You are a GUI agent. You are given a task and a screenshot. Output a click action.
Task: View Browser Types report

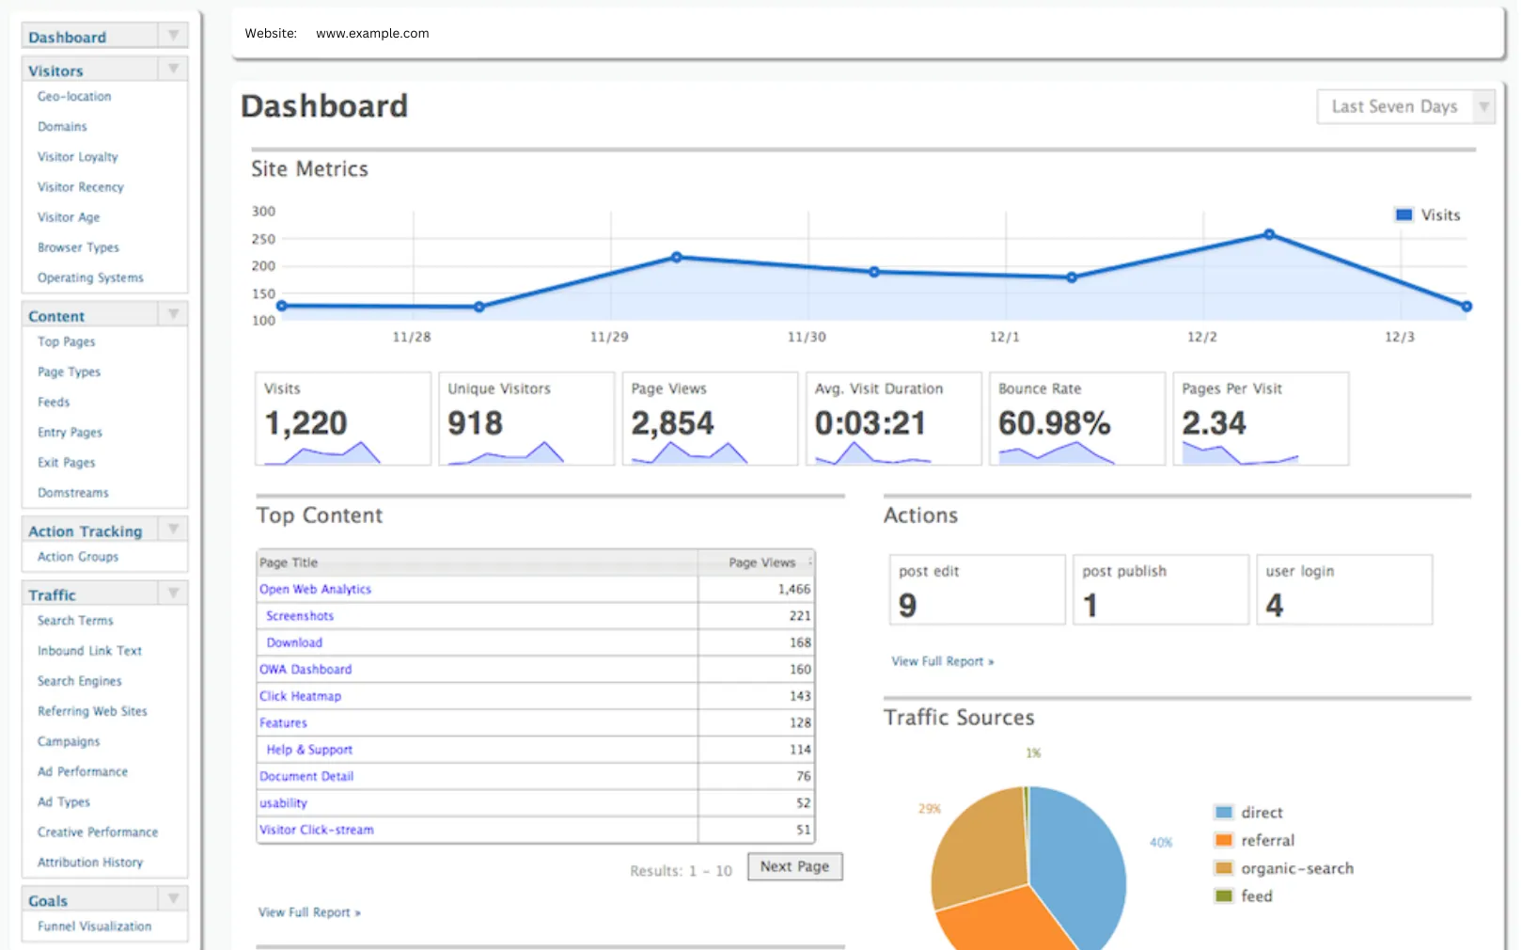78,247
